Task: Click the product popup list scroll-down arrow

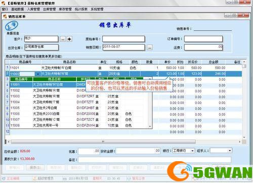Action: [149, 126]
